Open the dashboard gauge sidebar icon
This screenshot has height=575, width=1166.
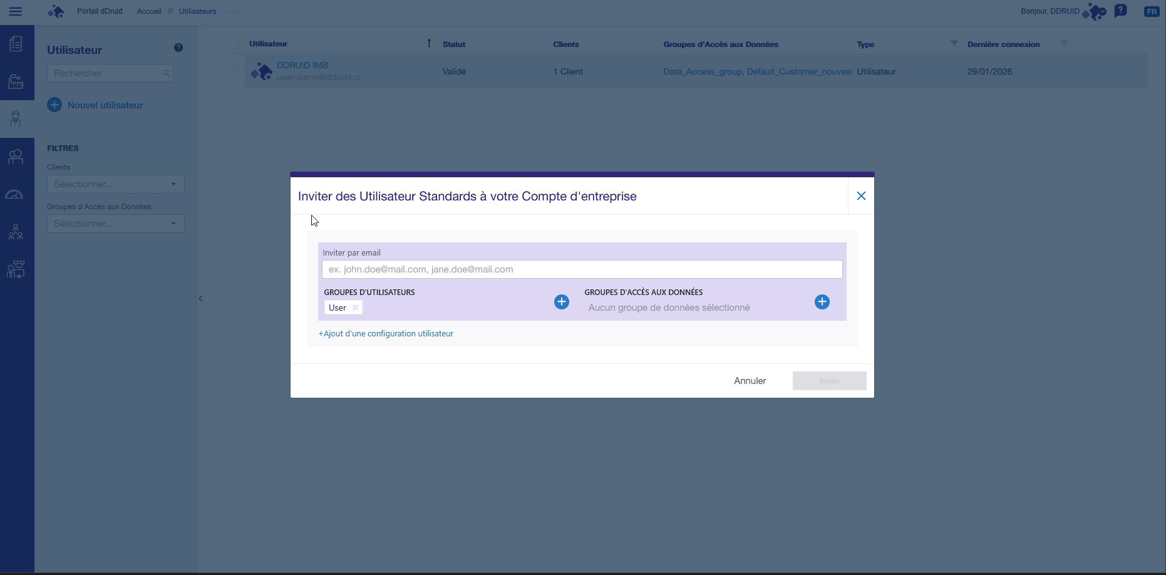click(14, 194)
